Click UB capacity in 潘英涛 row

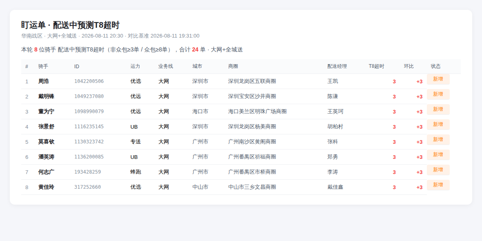click(134, 157)
